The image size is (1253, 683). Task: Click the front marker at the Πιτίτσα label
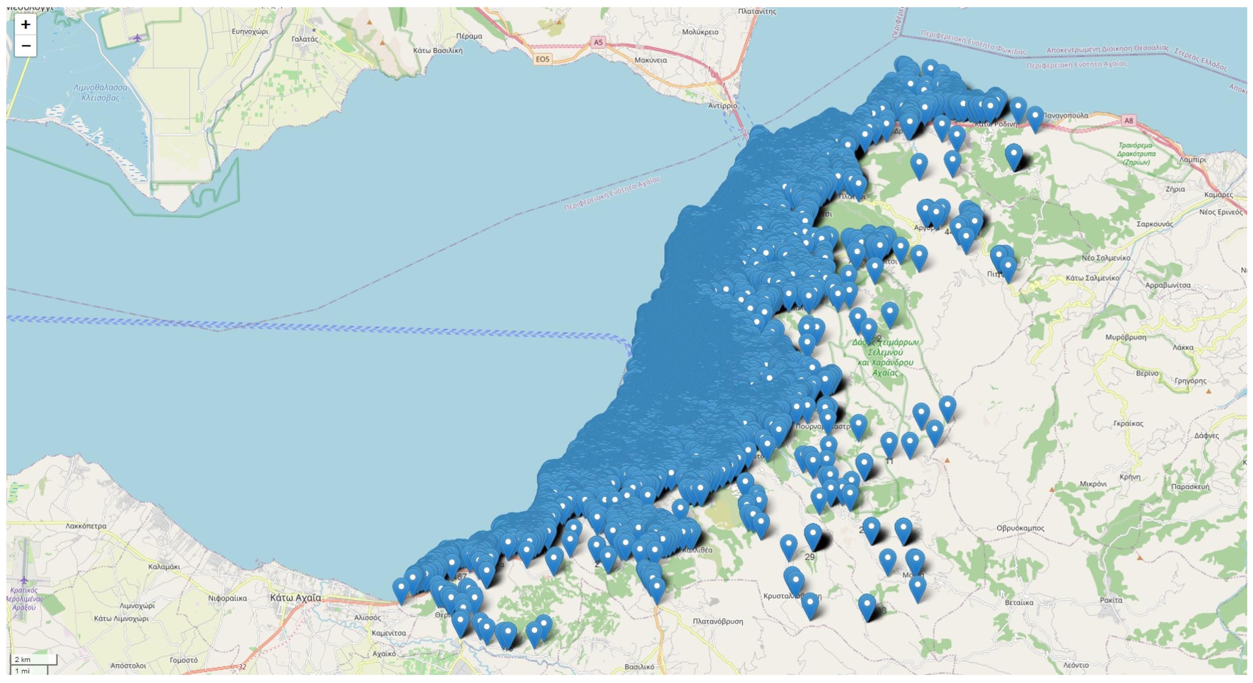tap(1008, 269)
